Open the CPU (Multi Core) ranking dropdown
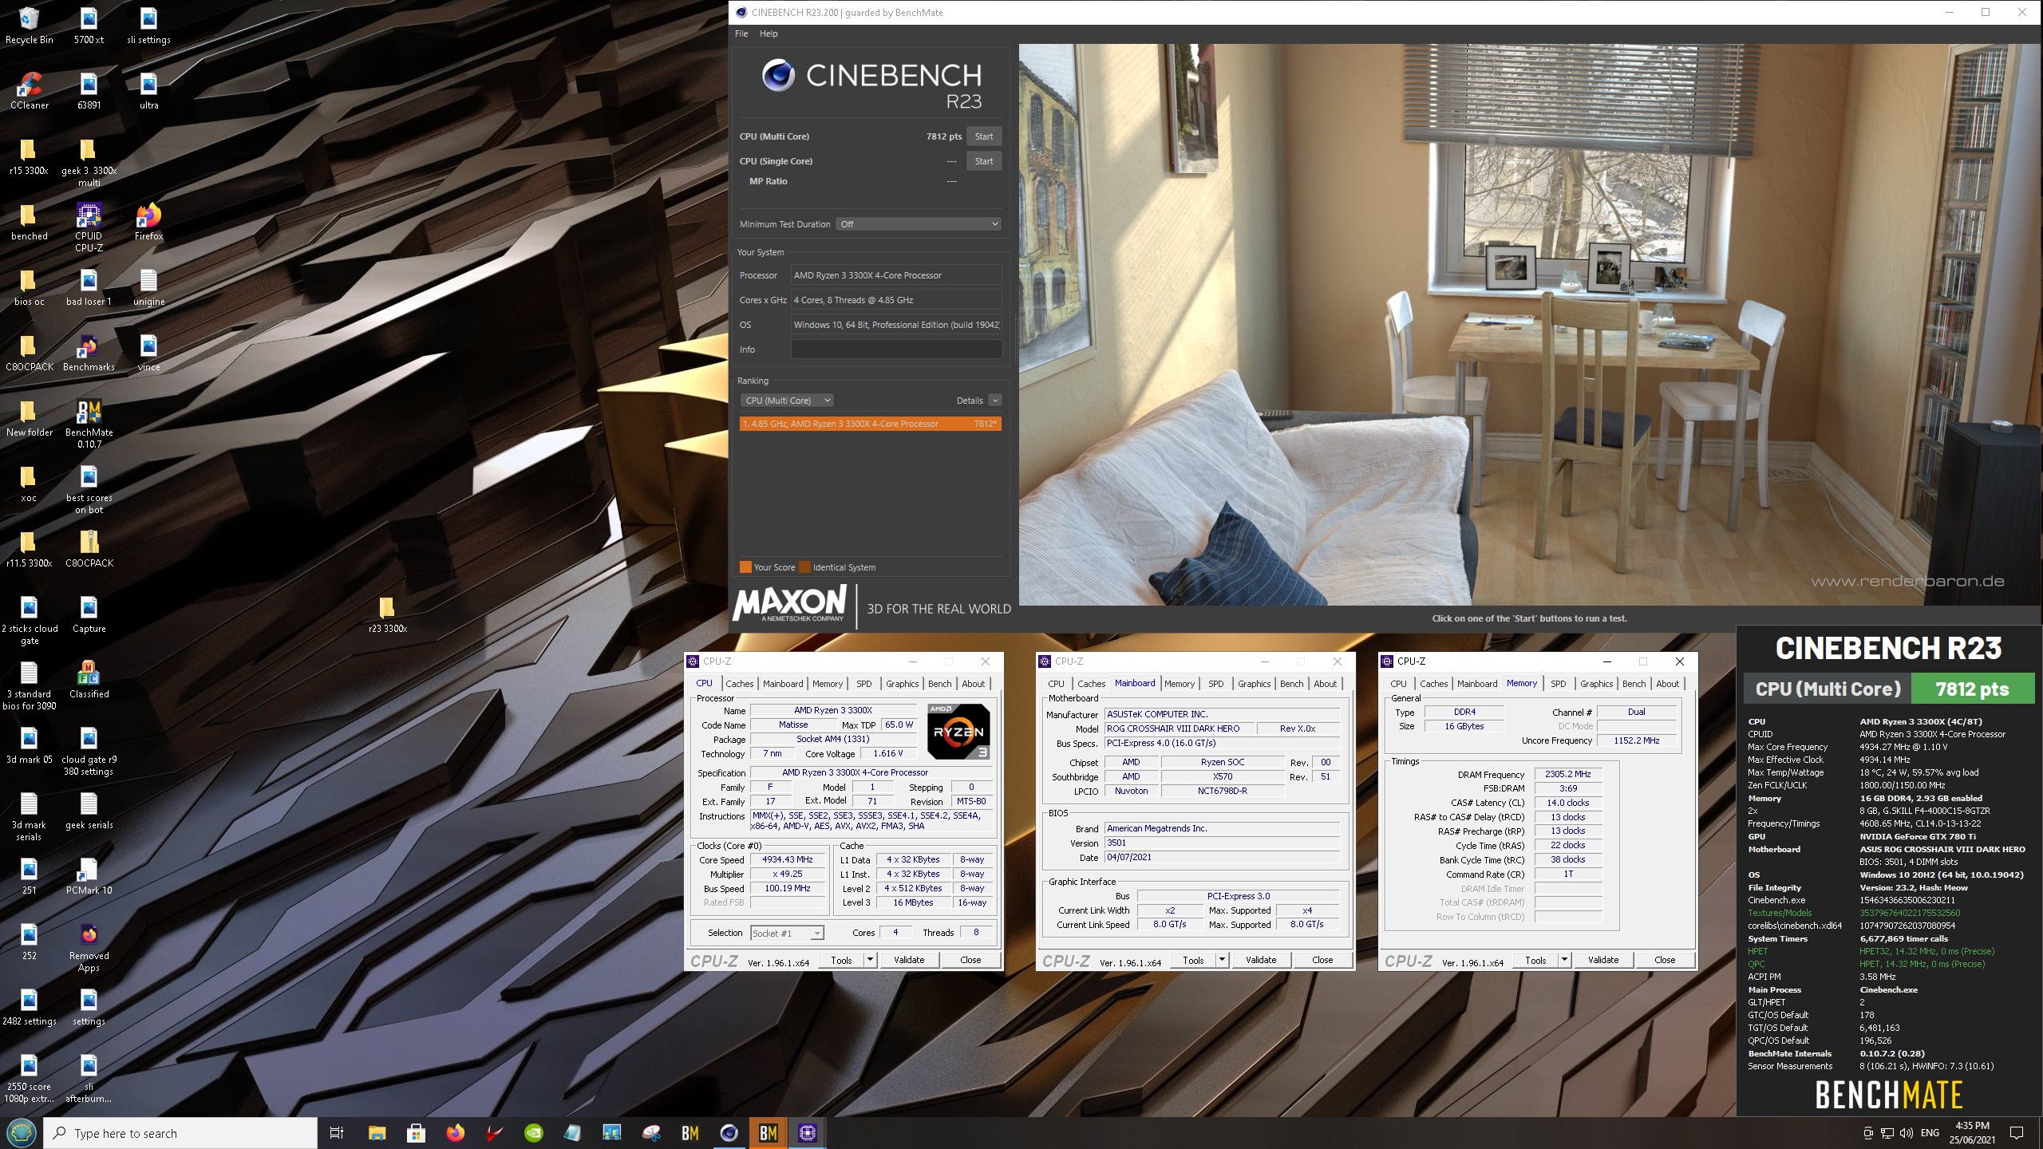Viewport: 2043px width, 1149px height. (x=788, y=401)
